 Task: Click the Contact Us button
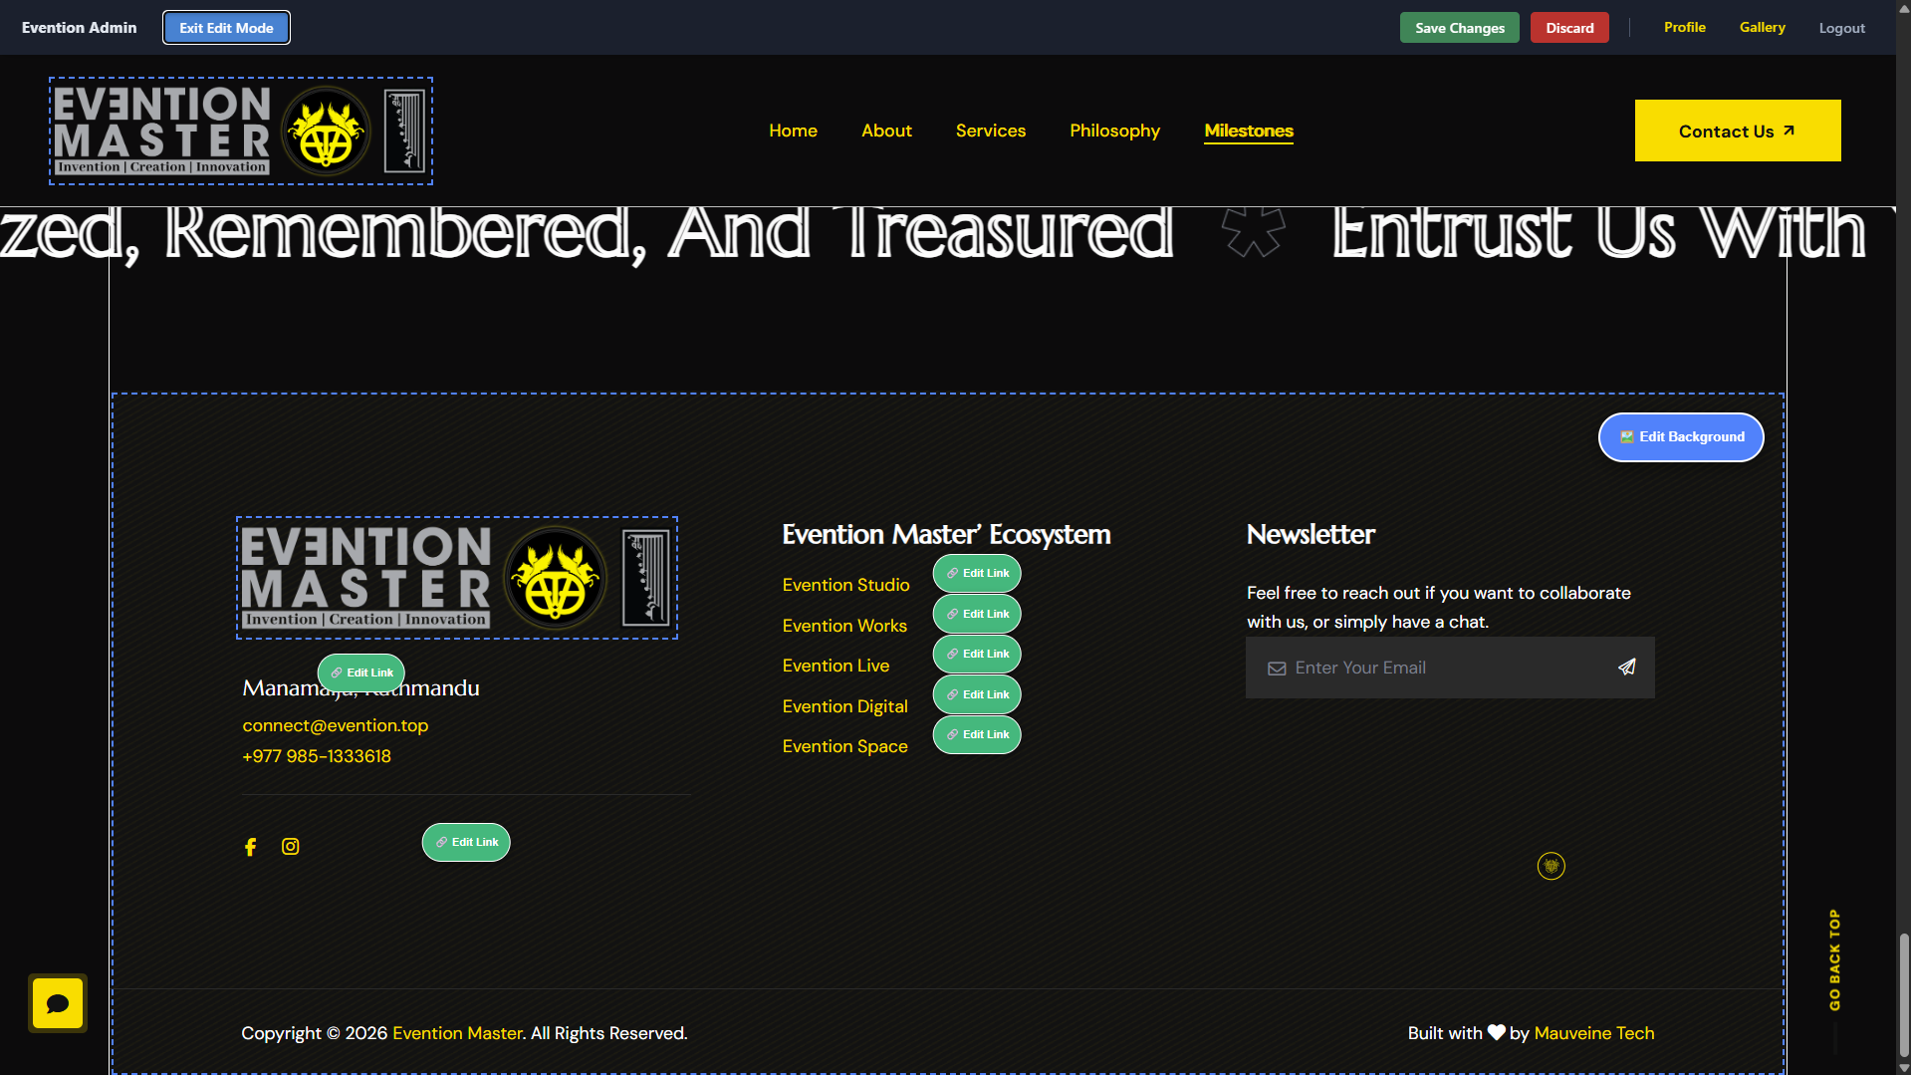point(1737,131)
